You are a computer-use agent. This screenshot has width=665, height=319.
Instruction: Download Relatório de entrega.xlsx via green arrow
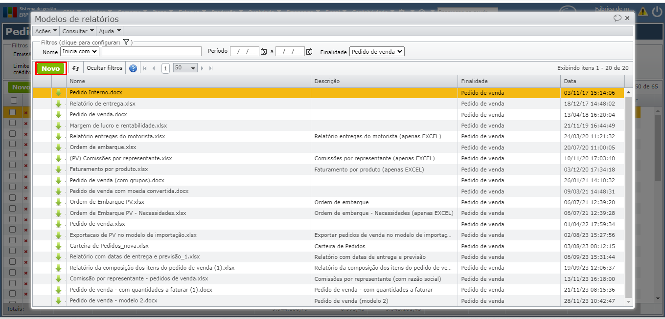59,104
